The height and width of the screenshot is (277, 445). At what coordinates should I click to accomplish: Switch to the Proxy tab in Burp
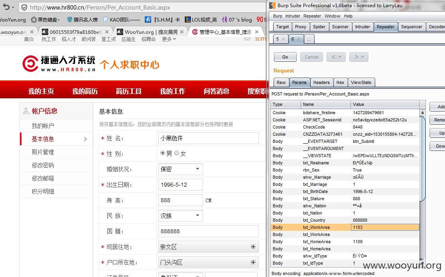coord(301,27)
